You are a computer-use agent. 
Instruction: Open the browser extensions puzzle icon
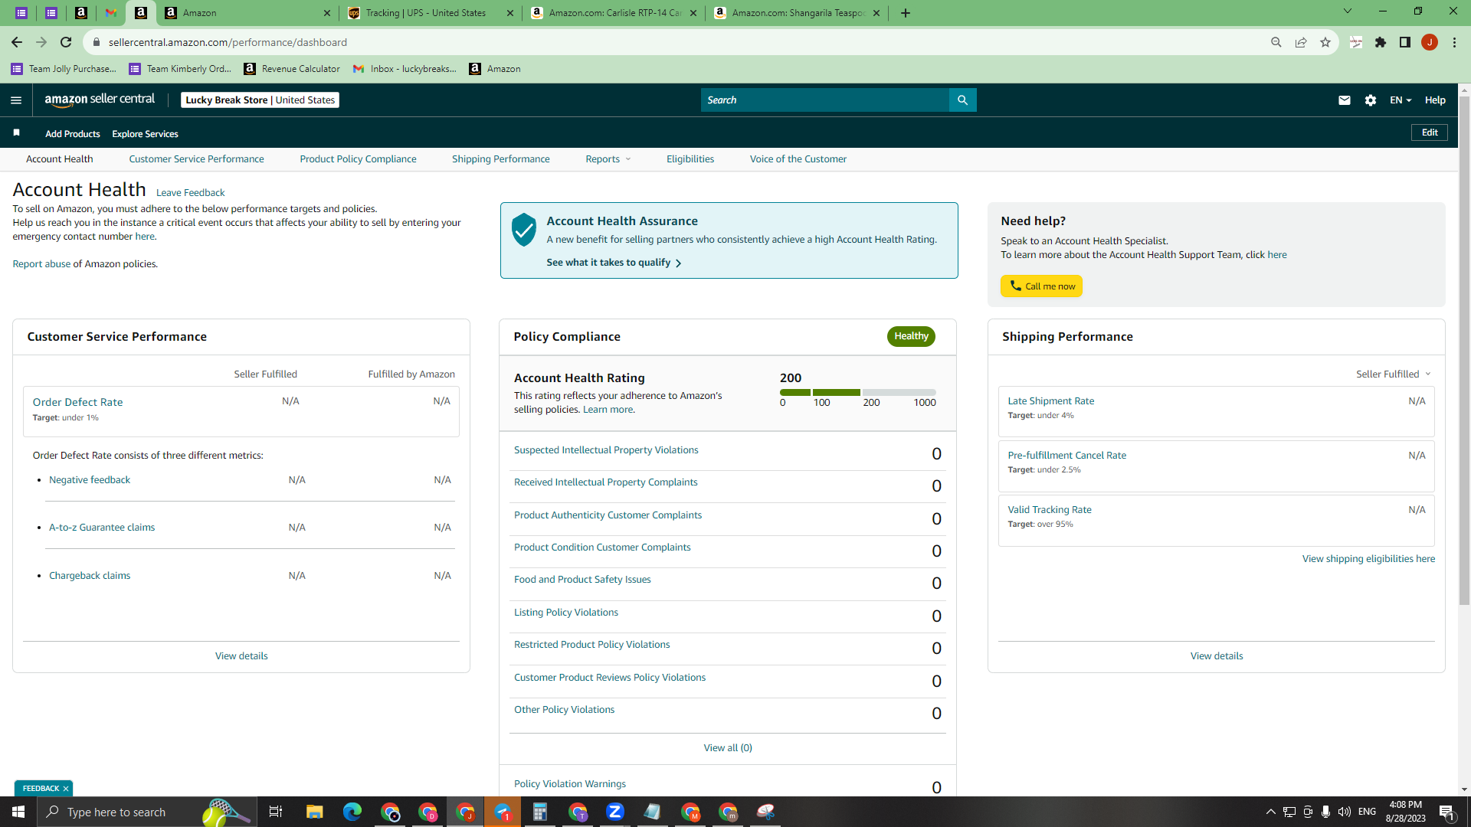[1381, 42]
